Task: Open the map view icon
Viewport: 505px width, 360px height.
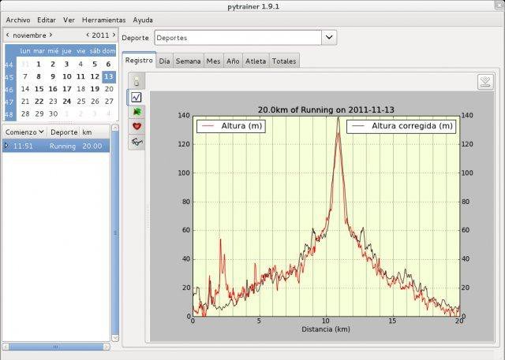Action: [x=137, y=111]
